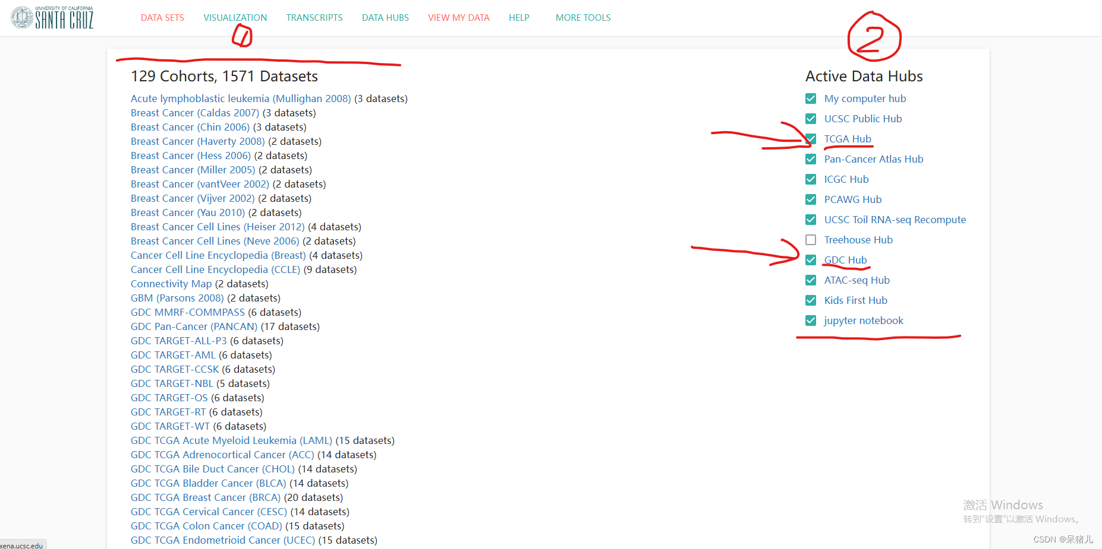Open Connectivity Map cohort
Screen dimensions: 1102x549
171,284
